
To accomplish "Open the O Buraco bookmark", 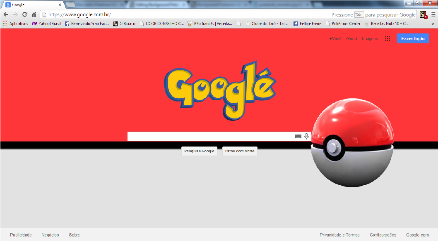I will [x=125, y=24].
